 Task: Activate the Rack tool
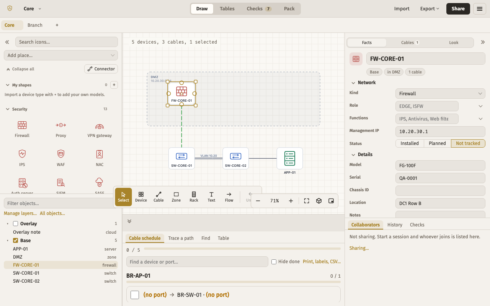(194, 197)
